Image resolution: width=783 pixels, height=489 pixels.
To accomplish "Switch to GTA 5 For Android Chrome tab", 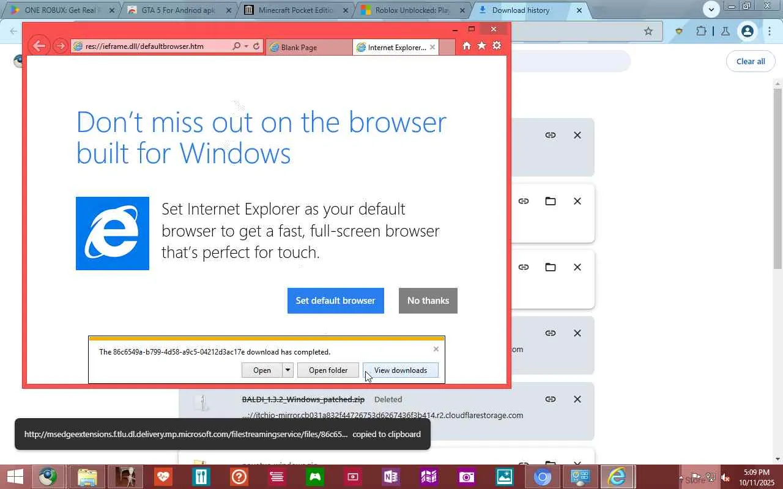I will 178,10.
